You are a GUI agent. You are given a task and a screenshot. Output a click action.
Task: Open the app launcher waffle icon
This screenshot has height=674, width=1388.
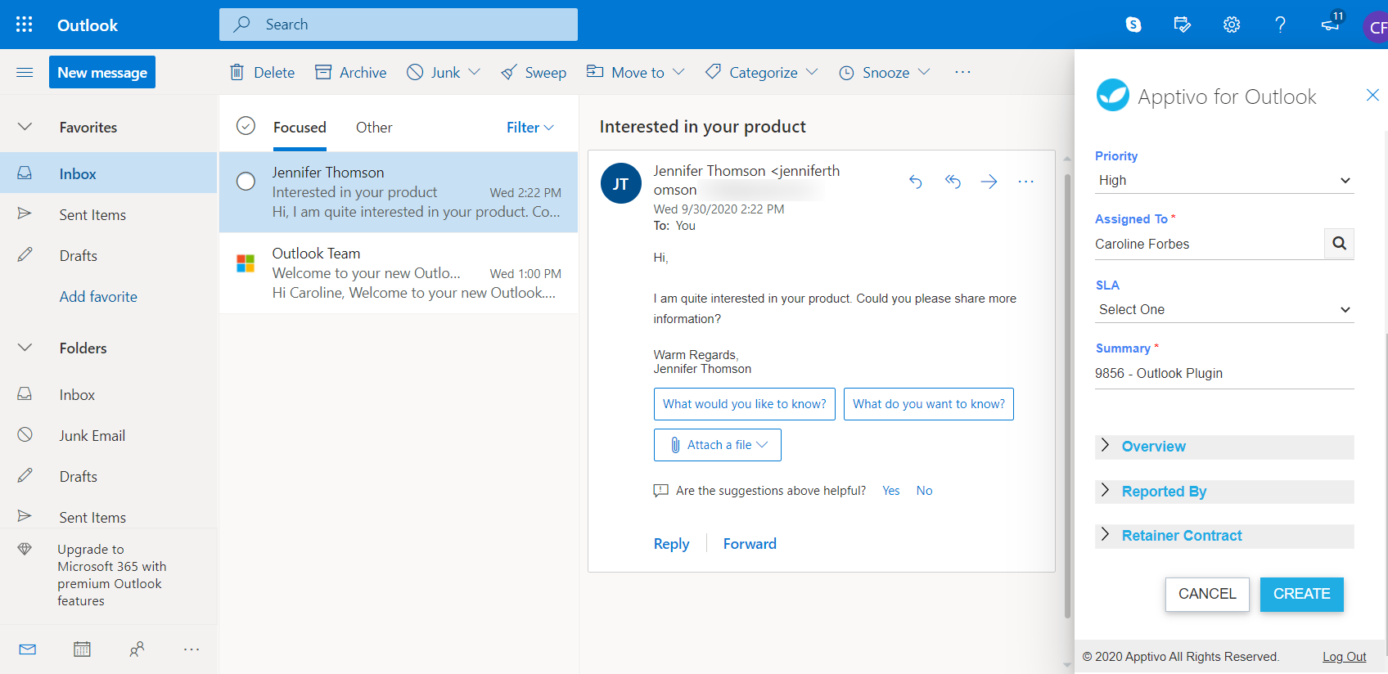(x=25, y=25)
